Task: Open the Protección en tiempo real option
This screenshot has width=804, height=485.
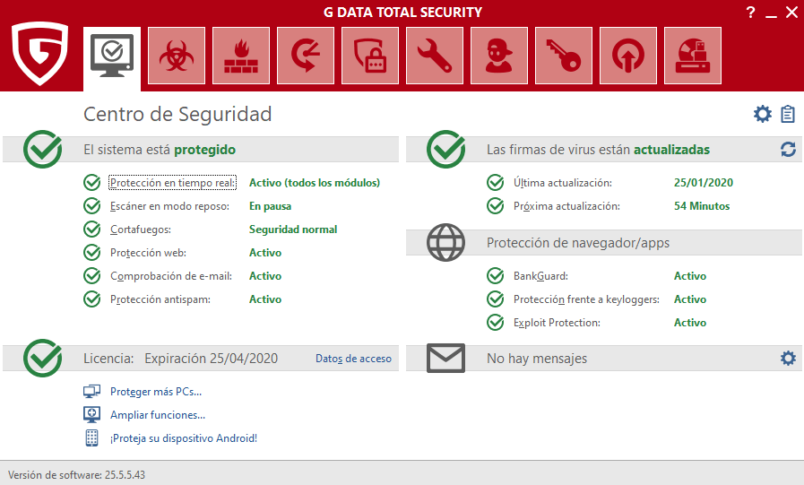Action: coord(173,183)
